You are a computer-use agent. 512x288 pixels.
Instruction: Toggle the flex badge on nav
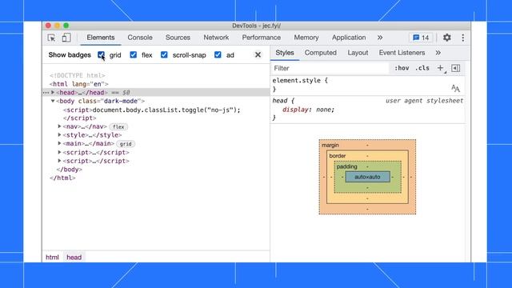tap(118, 126)
